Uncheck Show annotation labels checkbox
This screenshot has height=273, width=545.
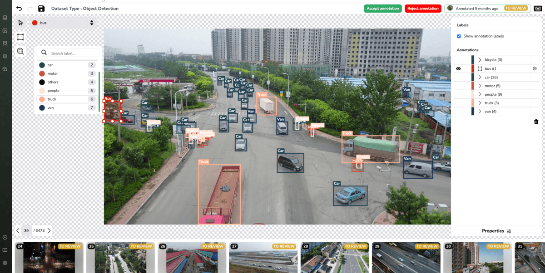pyautogui.click(x=459, y=36)
